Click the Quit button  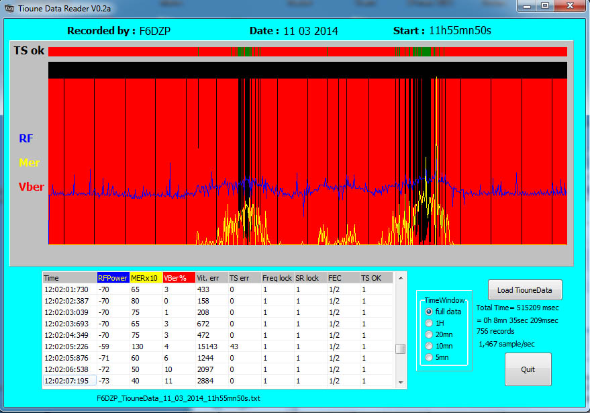point(528,369)
